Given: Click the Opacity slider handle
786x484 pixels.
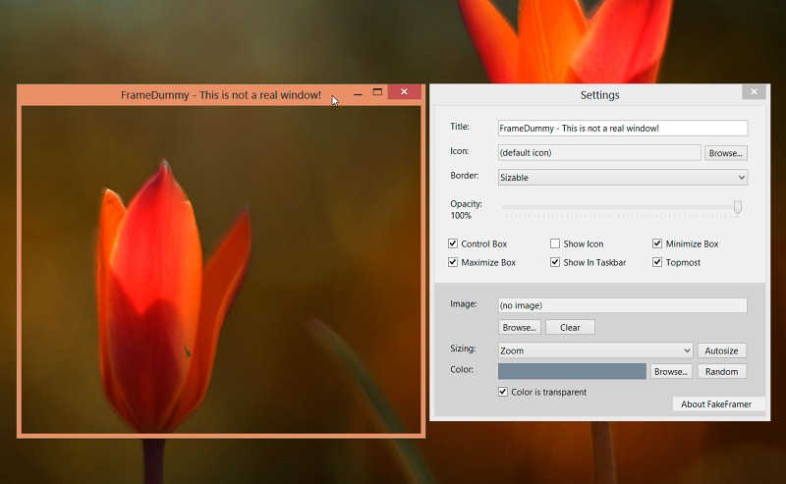Looking at the screenshot, I should click(x=738, y=207).
